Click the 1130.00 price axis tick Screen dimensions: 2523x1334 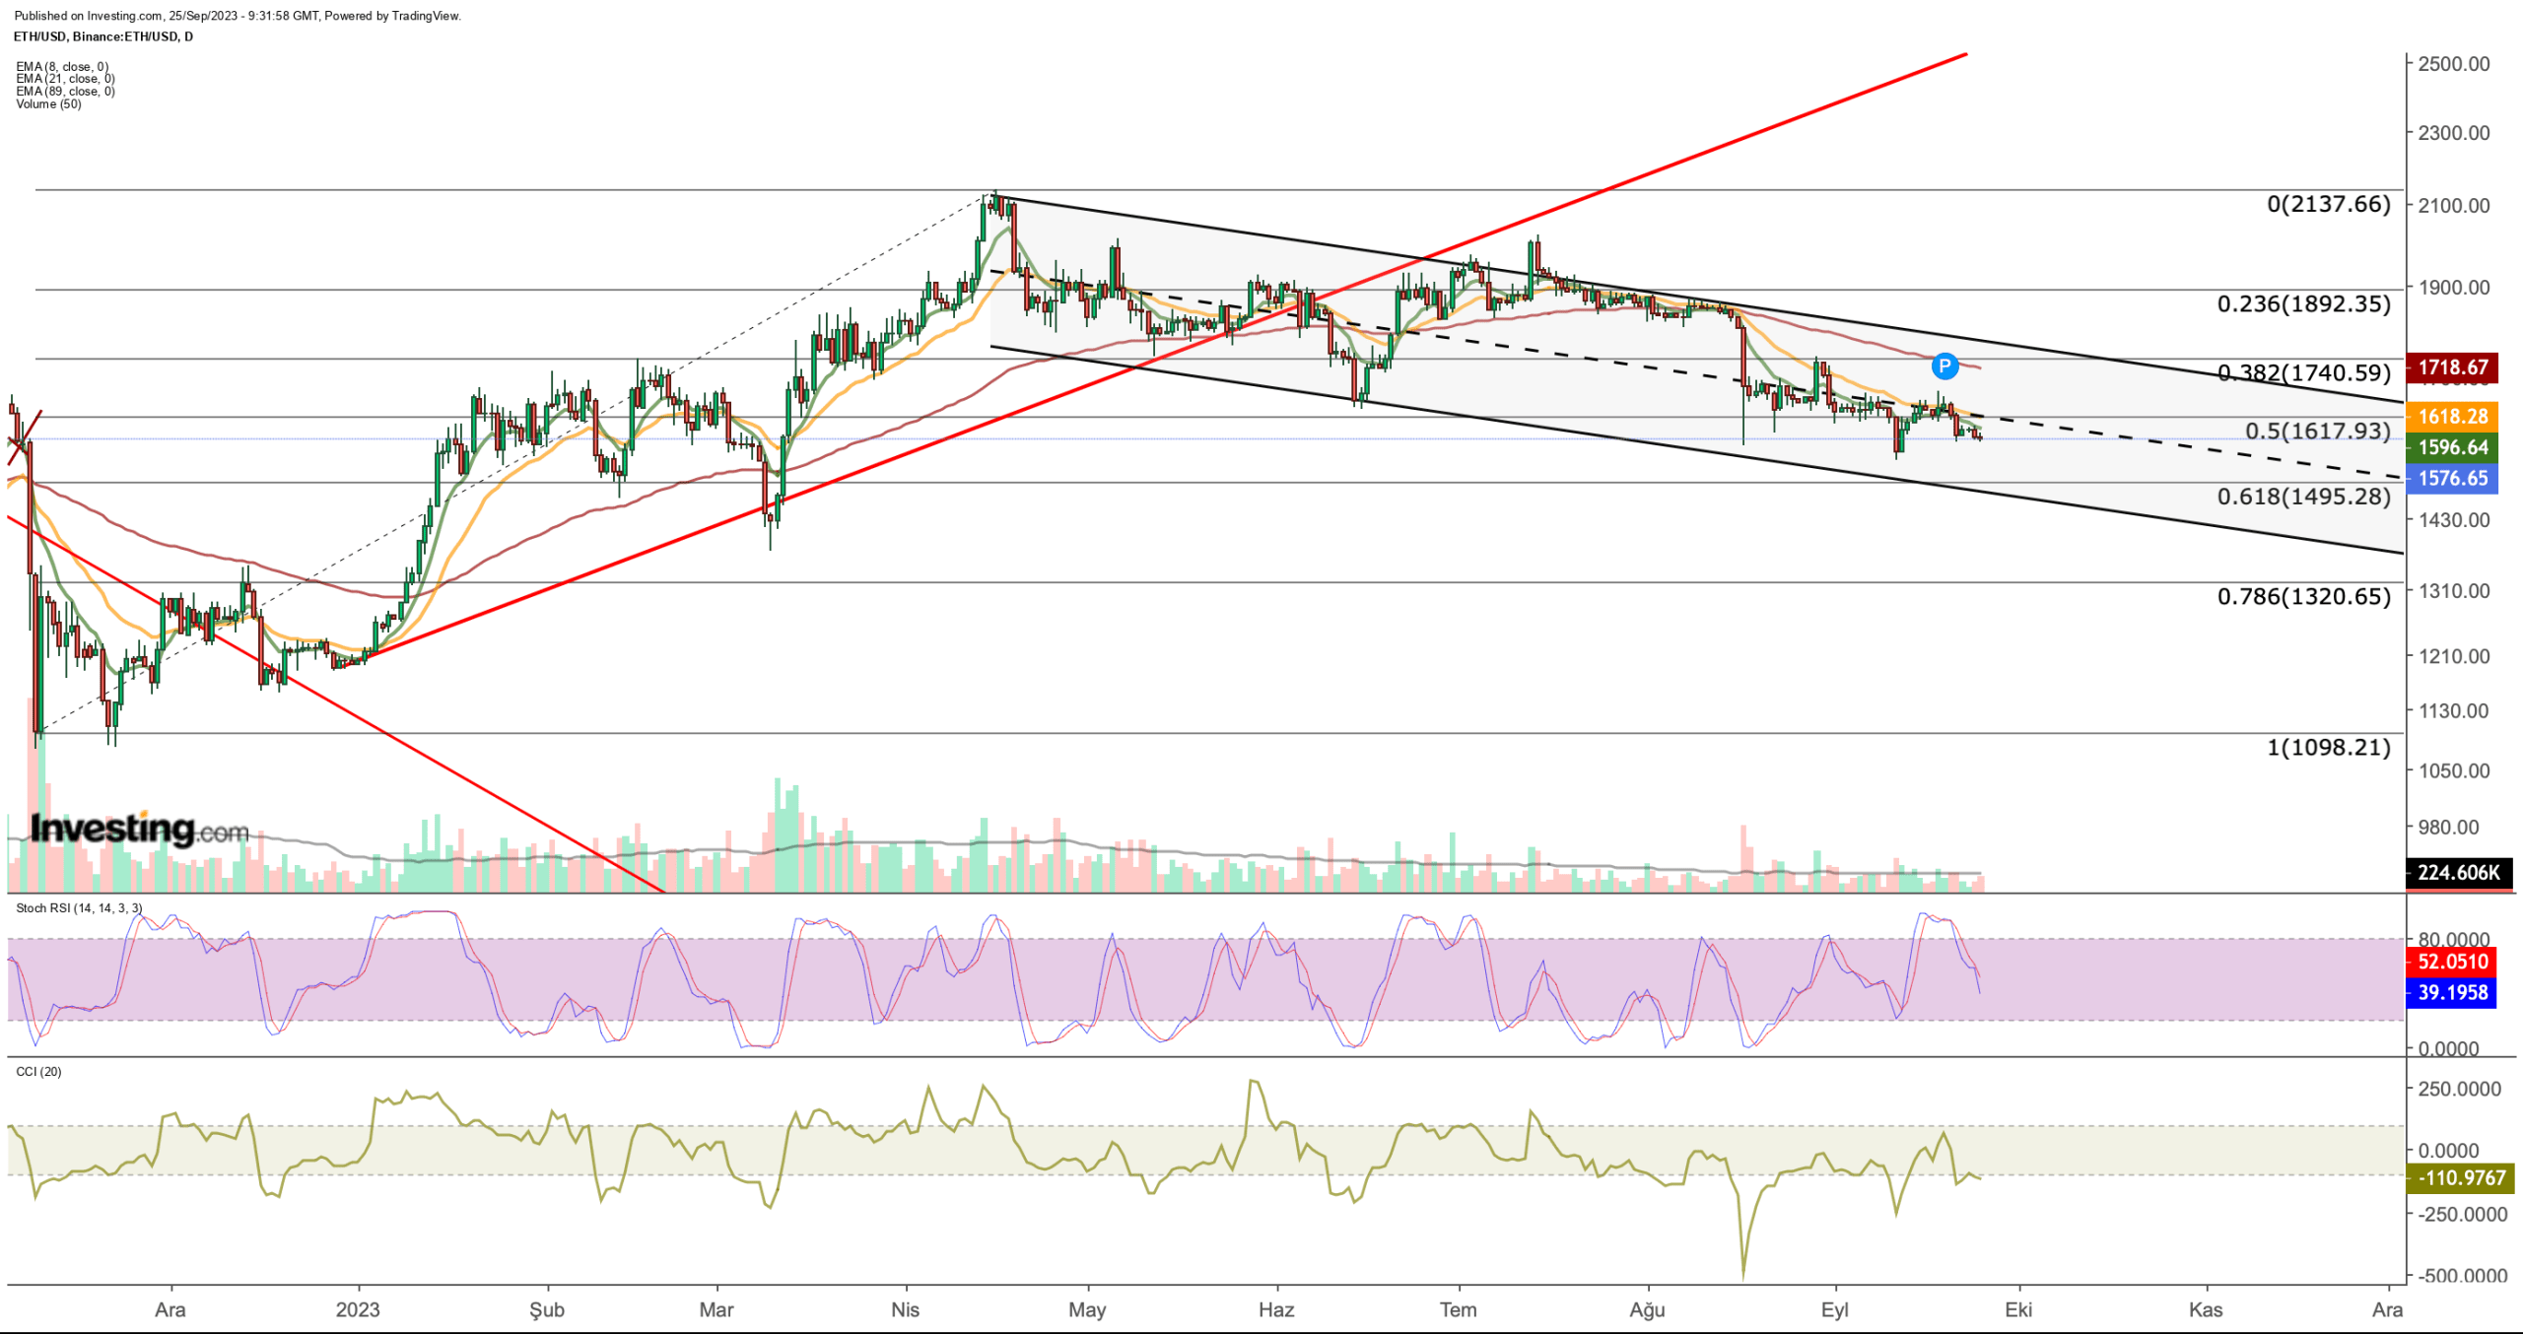click(2453, 711)
